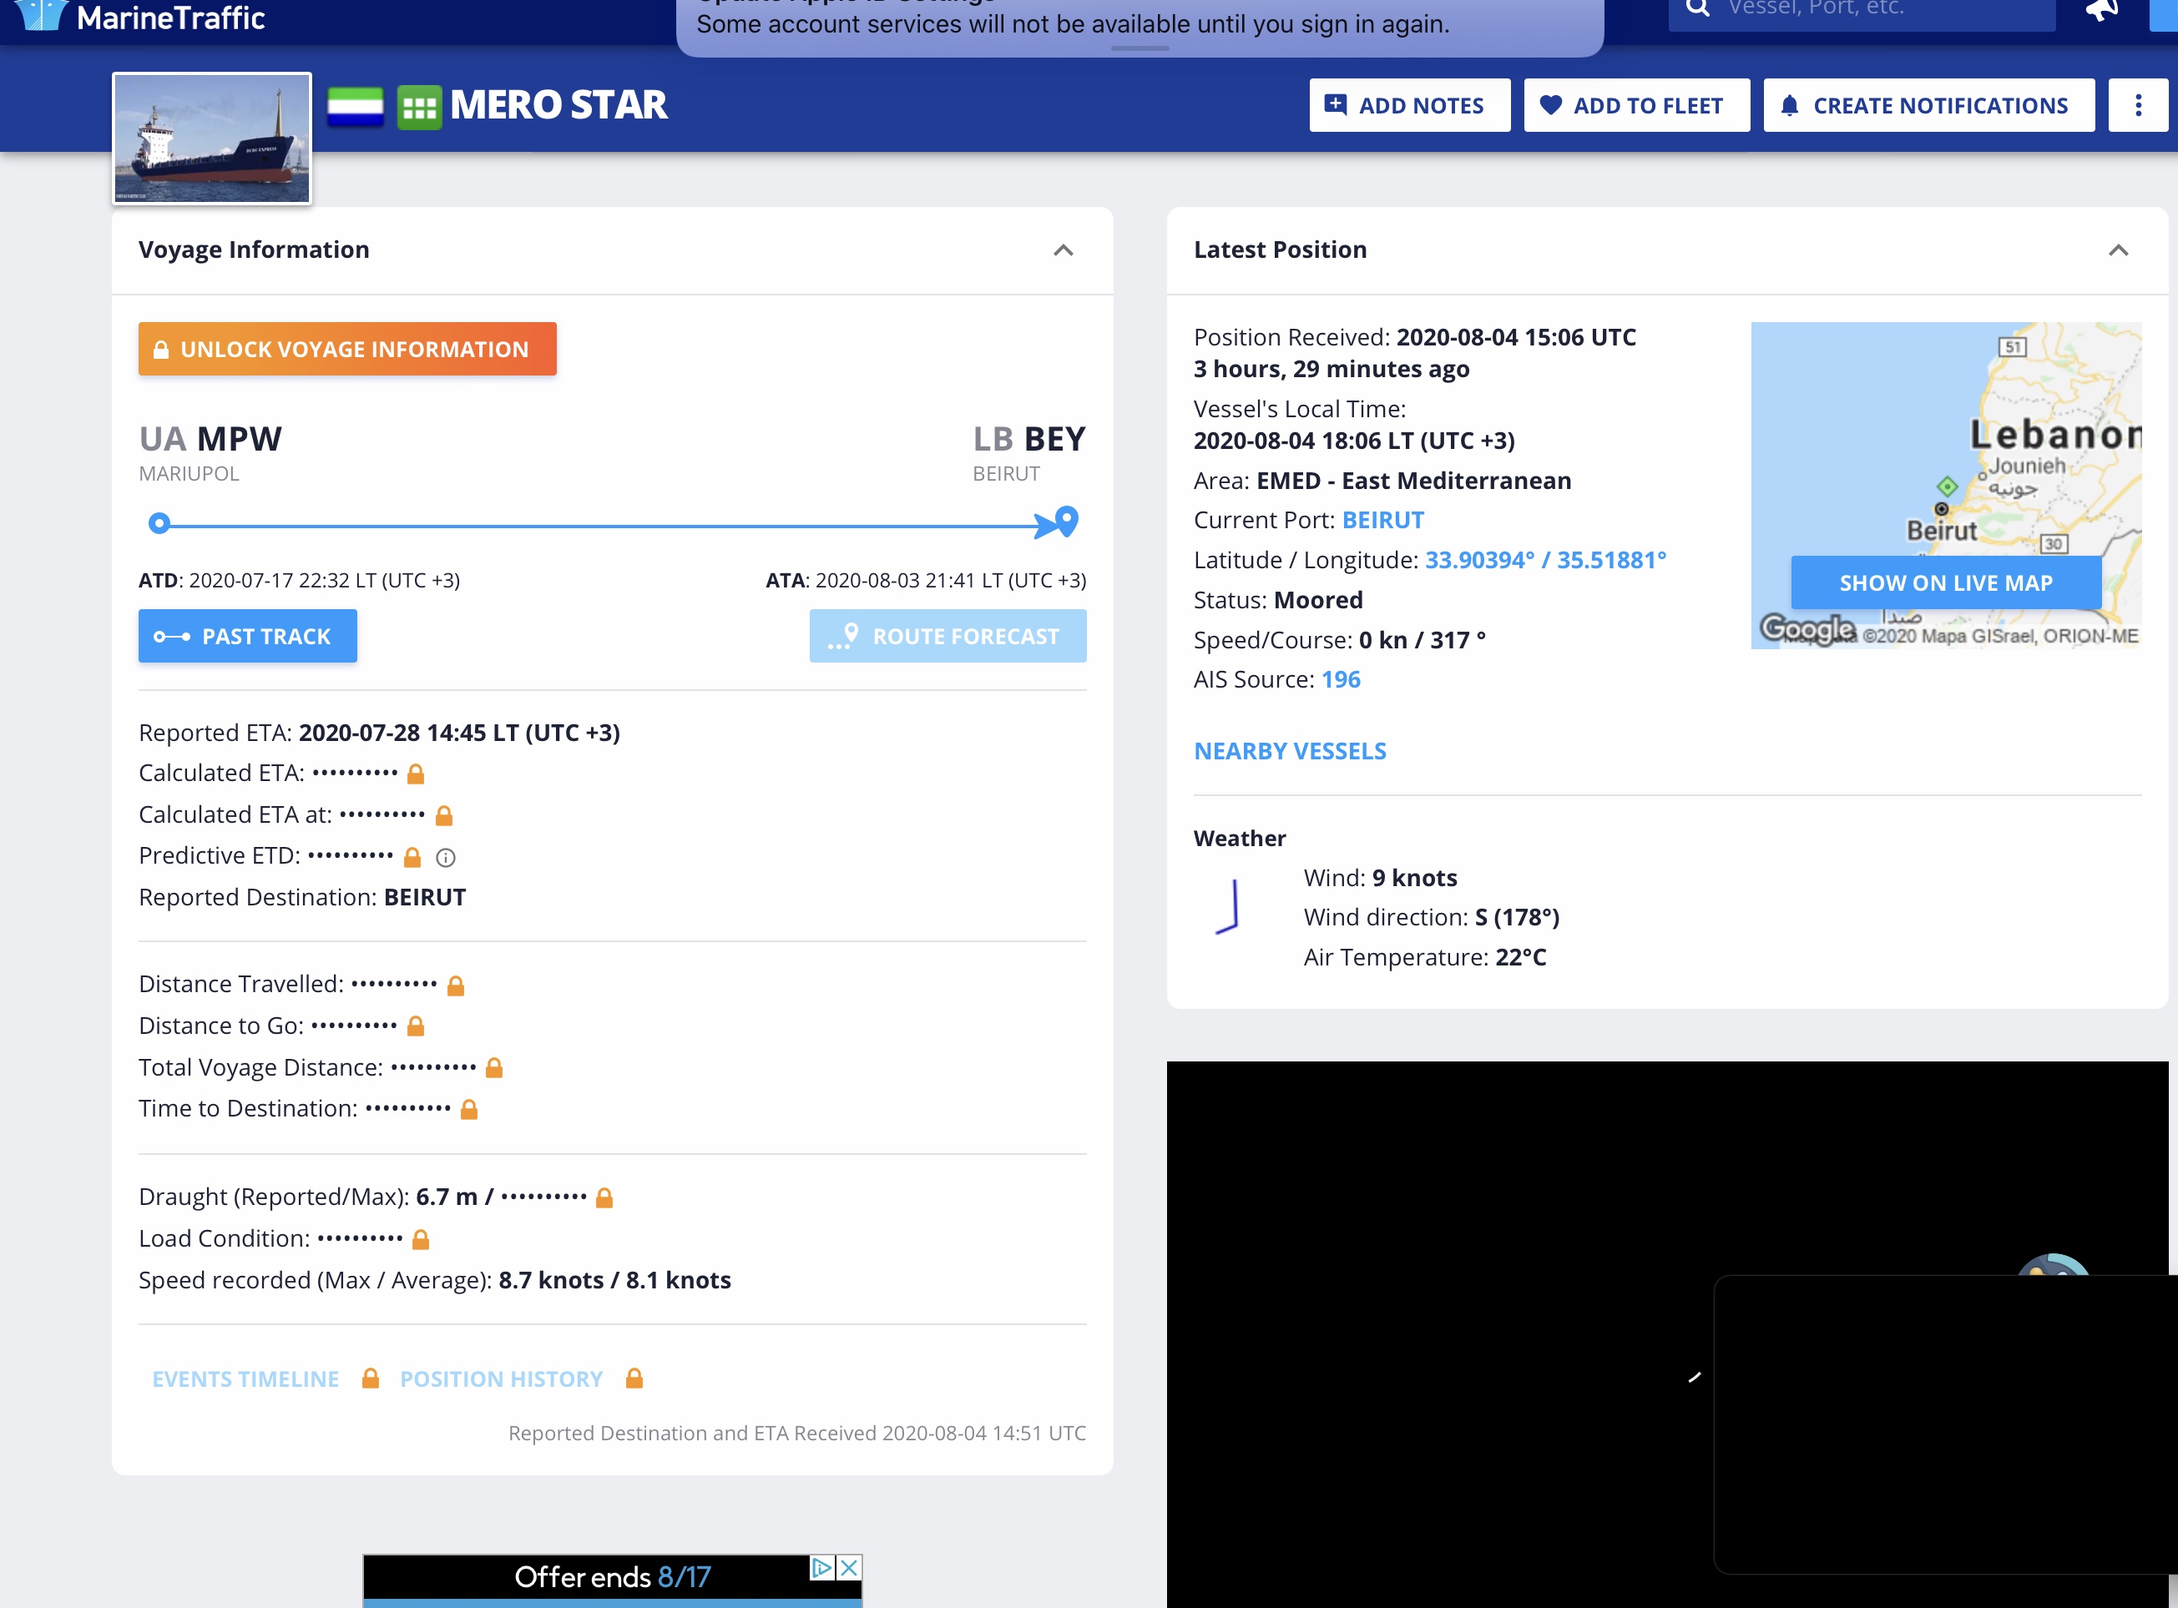Image resolution: width=2178 pixels, height=1608 pixels.
Task: Click the BEY arrival port code
Action: click(x=1054, y=439)
